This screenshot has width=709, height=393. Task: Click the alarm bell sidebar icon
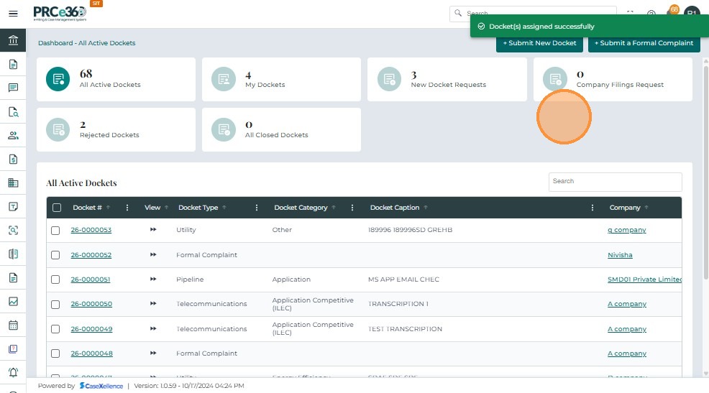13,372
